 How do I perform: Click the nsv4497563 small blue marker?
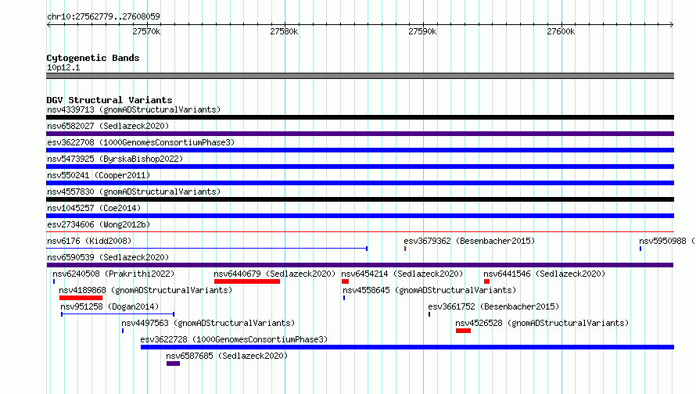tap(123, 331)
